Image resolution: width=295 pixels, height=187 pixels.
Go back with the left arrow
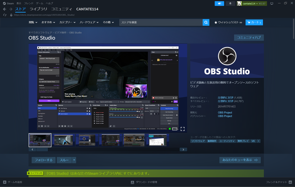[x=4, y=9]
